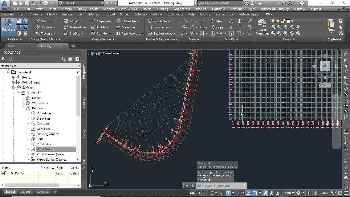Click the Help question mark in Toolspace

click(77, 59)
